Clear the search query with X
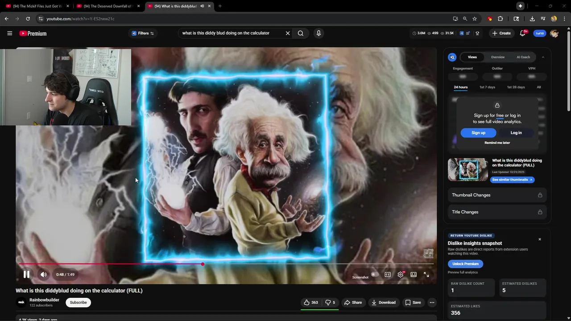The width and height of the screenshot is (571, 321). coord(288,33)
